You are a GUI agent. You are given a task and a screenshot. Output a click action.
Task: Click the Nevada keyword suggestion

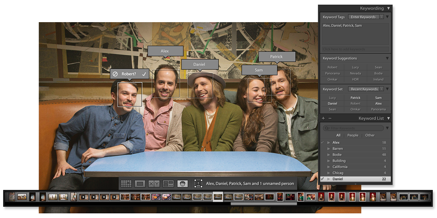pyautogui.click(x=355, y=73)
